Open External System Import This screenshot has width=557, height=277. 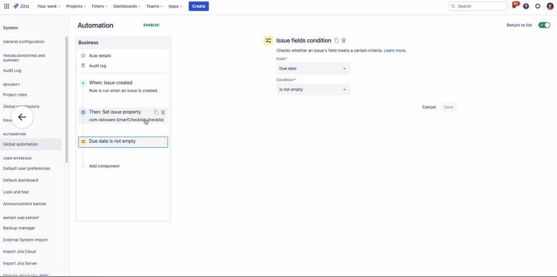point(25,240)
